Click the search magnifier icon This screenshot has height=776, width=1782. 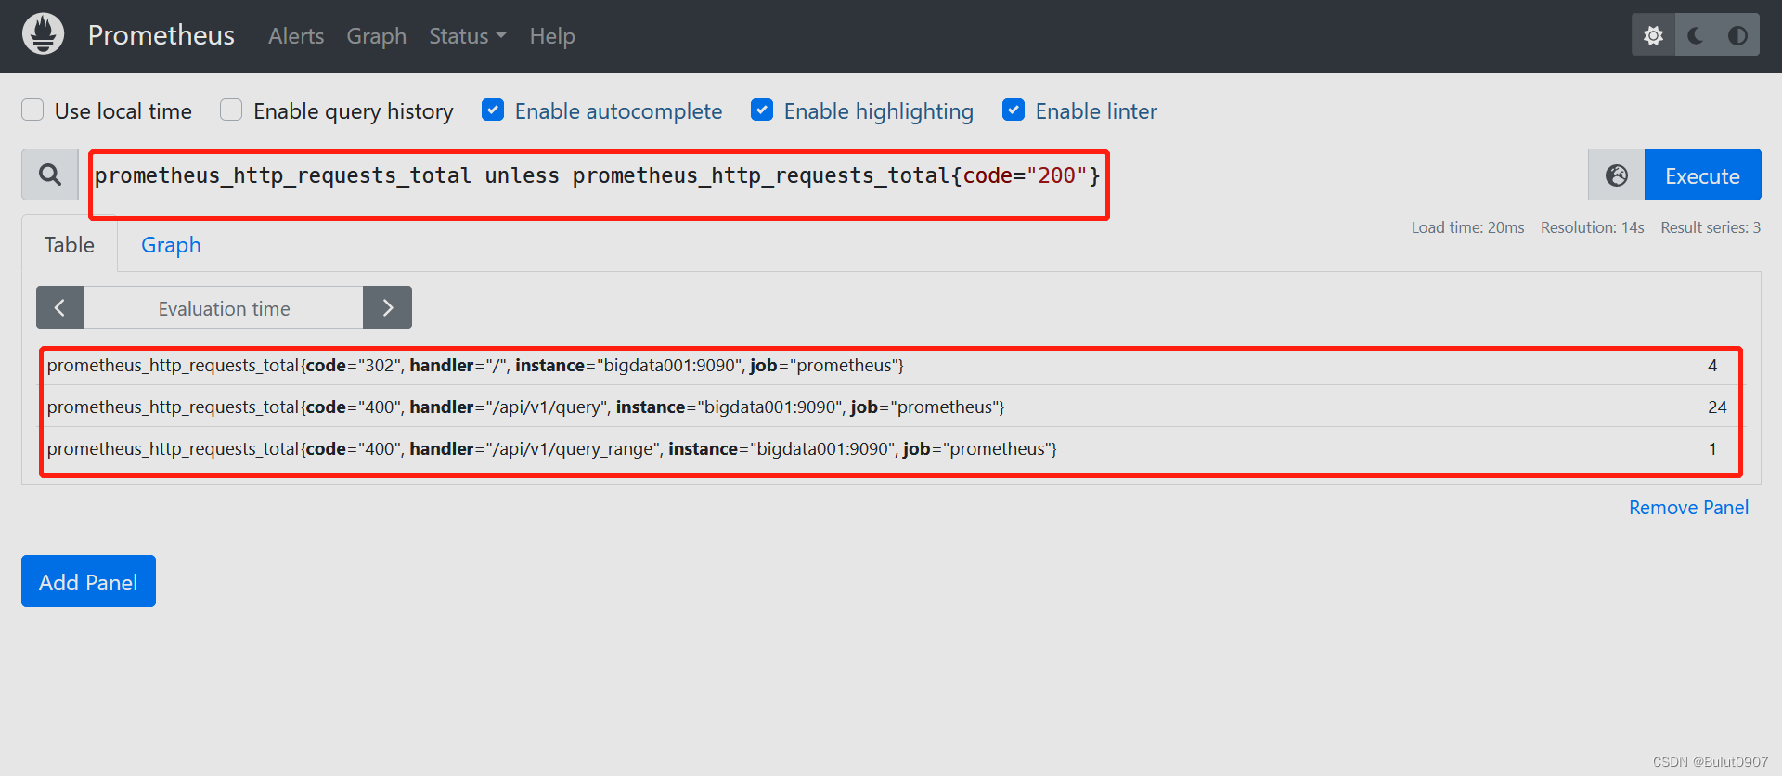click(x=50, y=175)
